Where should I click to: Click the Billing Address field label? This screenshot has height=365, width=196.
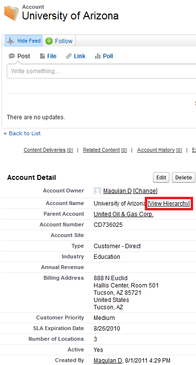tap(64, 278)
